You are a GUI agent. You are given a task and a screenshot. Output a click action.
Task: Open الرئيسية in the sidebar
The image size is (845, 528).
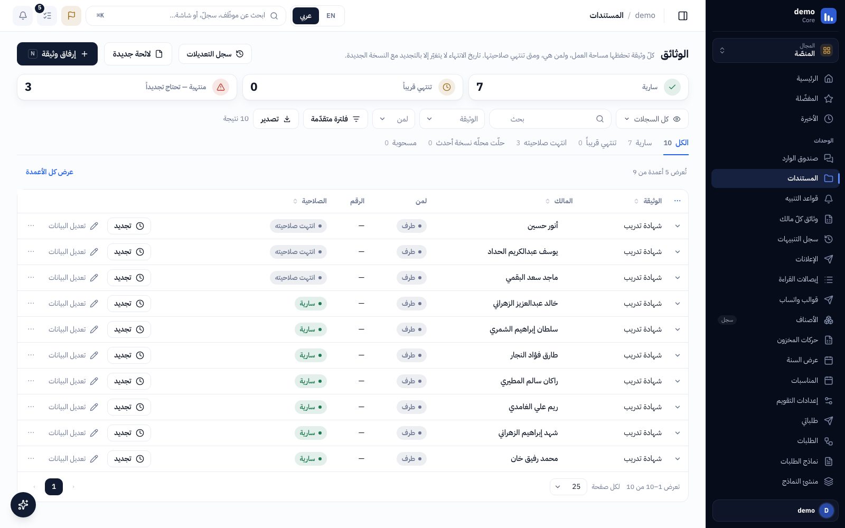coord(775,79)
